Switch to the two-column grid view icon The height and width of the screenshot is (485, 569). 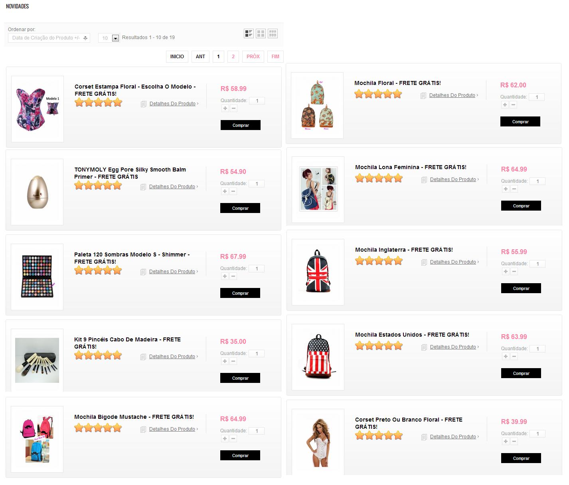(x=261, y=34)
